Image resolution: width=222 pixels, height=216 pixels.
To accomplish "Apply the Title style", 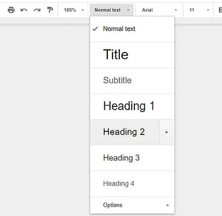I will click(x=132, y=55).
